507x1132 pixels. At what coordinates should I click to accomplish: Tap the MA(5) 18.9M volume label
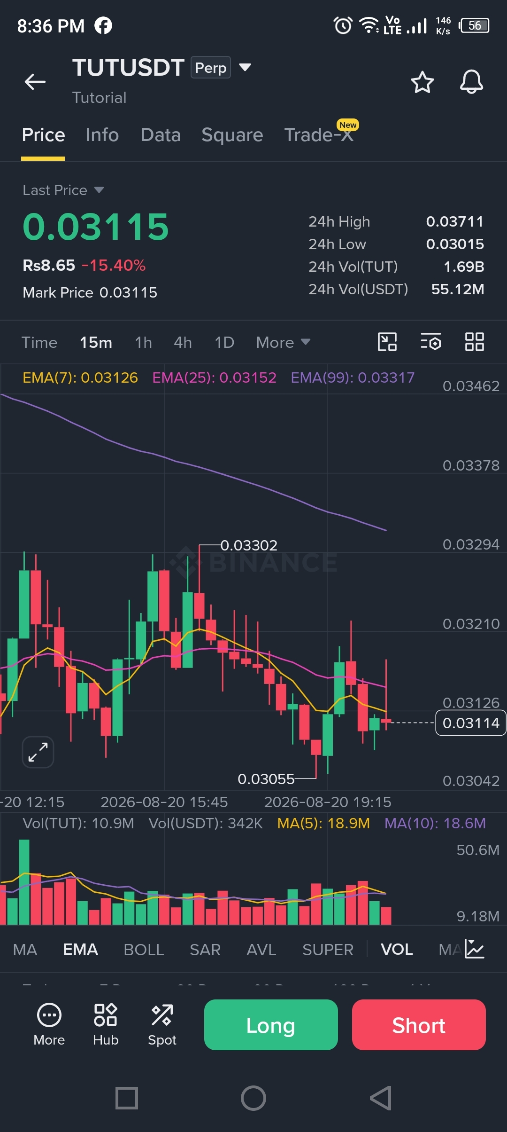coord(323,823)
